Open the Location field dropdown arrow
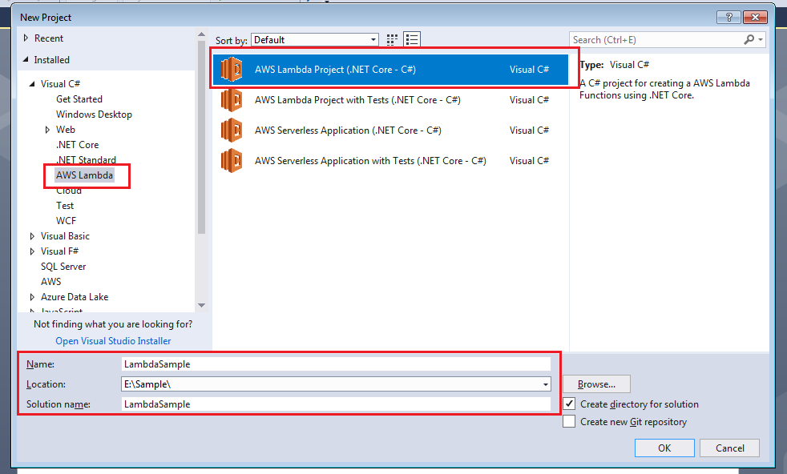This screenshot has height=474, width=787. tap(545, 384)
